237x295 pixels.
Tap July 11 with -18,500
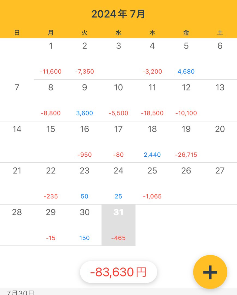pyautogui.click(x=152, y=100)
